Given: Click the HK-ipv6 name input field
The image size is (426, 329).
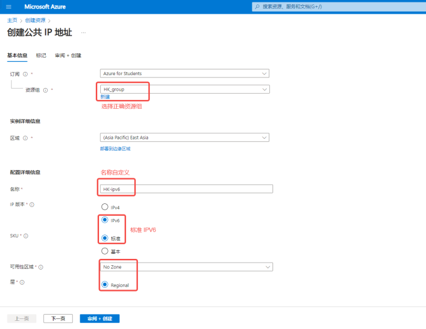Looking at the screenshot, I should (187, 189).
